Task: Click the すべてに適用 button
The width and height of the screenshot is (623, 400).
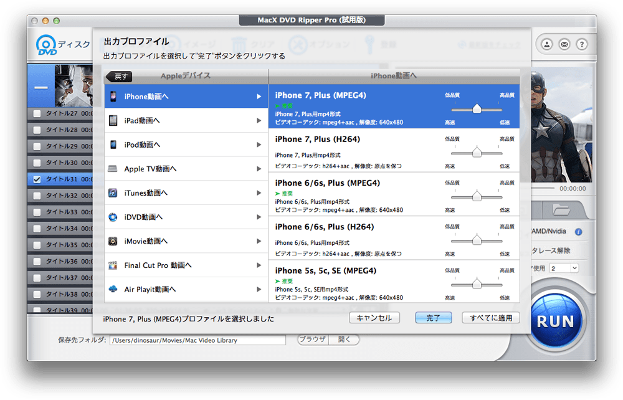Action: (x=491, y=318)
